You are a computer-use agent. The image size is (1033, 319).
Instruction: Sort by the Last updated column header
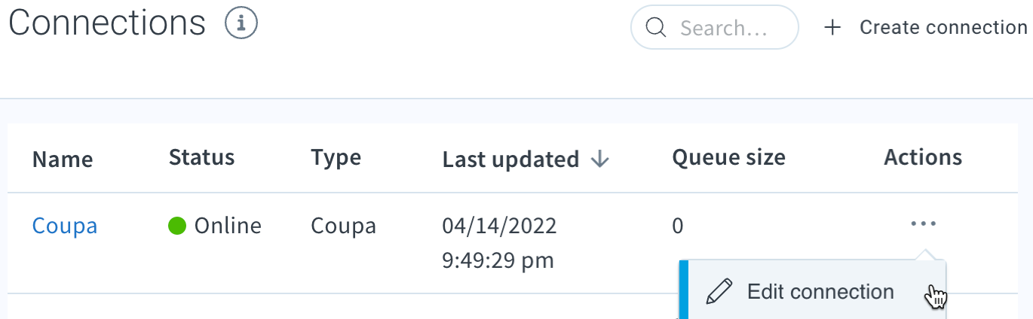(510, 159)
